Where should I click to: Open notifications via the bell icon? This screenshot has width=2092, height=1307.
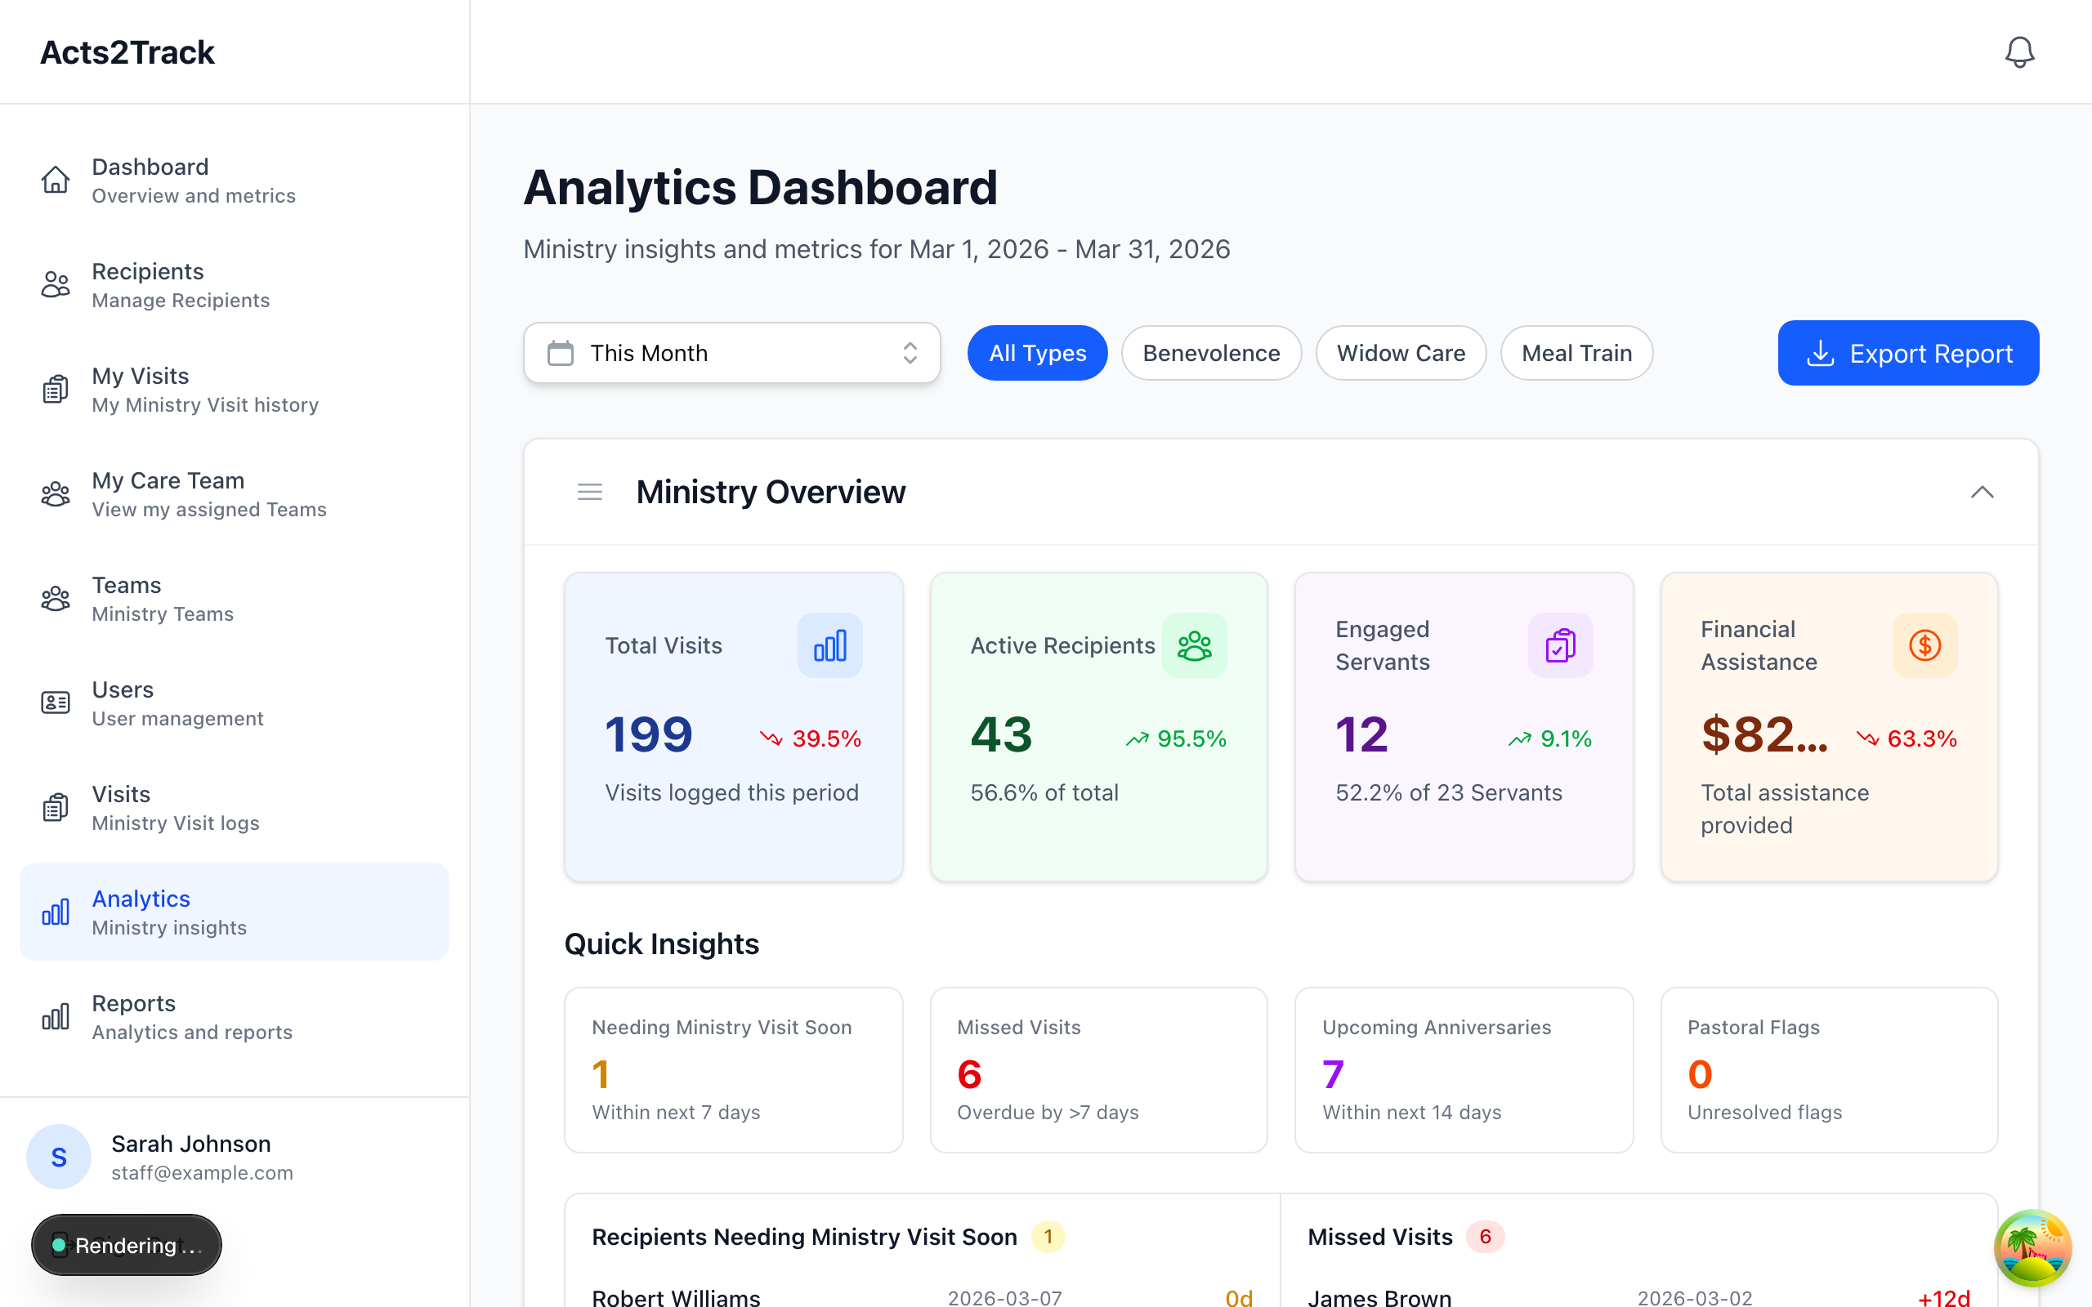2019,51
